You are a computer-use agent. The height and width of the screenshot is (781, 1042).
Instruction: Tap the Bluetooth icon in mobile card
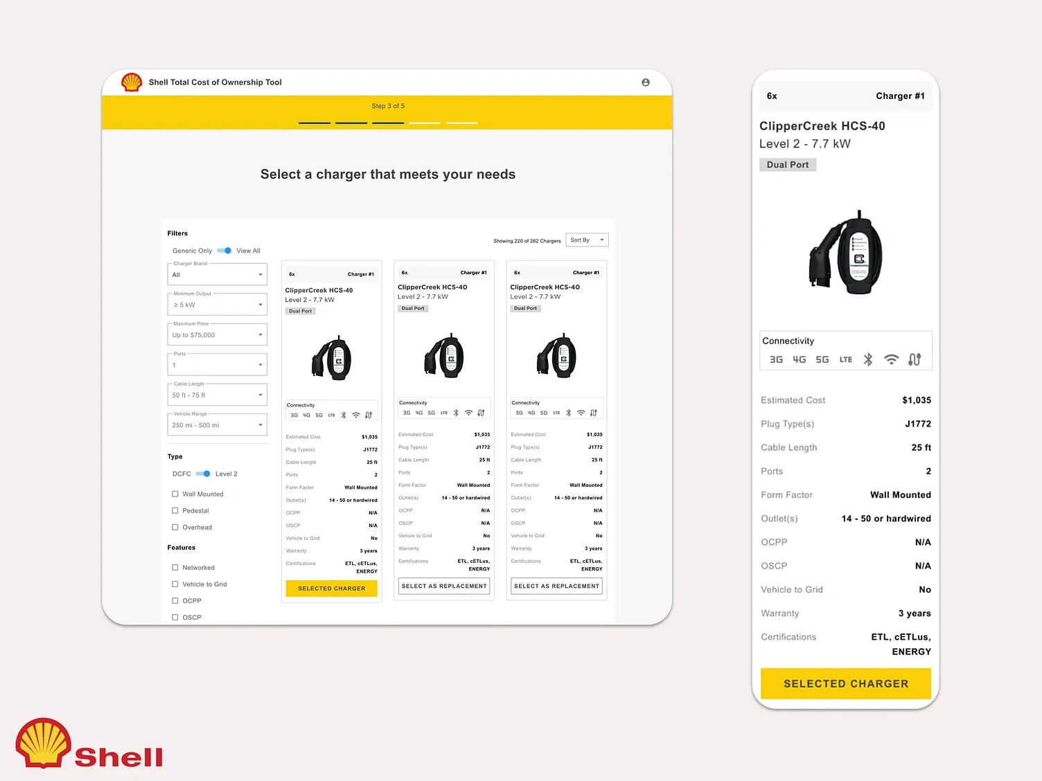coord(868,359)
